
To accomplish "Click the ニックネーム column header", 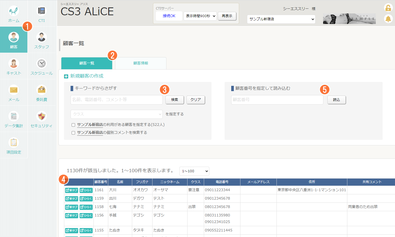I will coord(170,182).
